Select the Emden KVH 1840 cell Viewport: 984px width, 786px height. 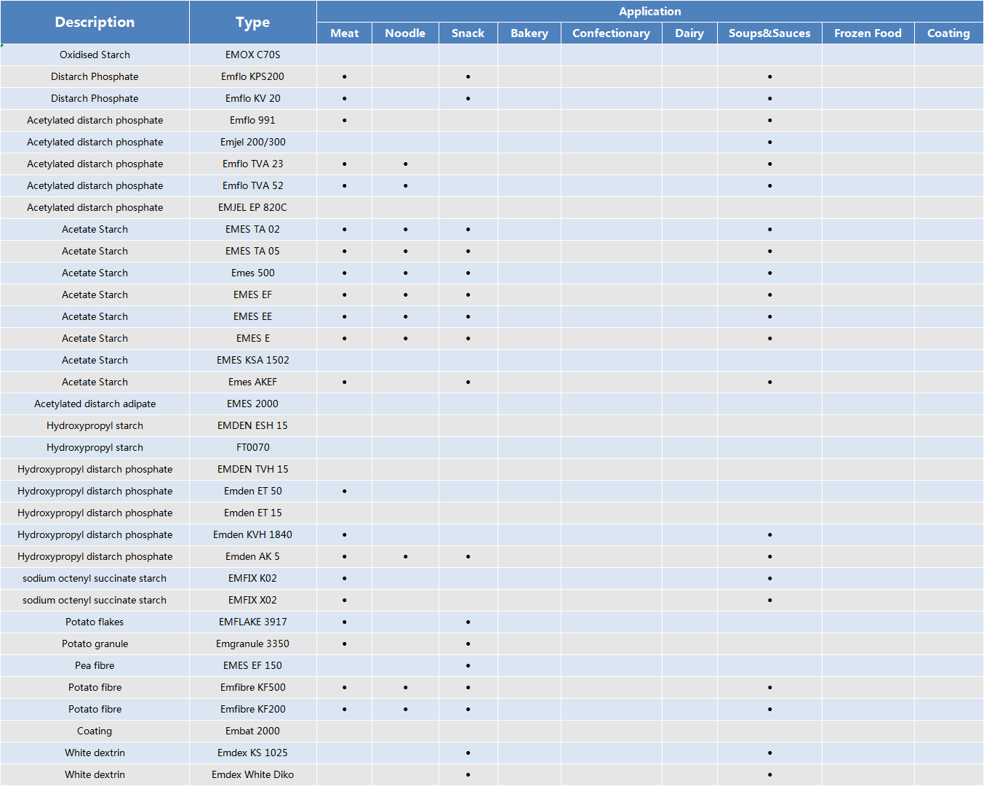pos(252,534)
